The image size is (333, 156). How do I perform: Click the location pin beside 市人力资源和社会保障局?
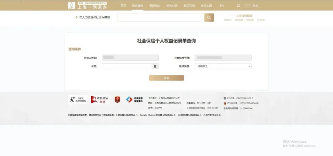(x=77, y=17)
